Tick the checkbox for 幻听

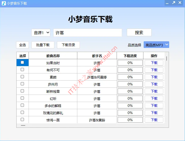22,98
